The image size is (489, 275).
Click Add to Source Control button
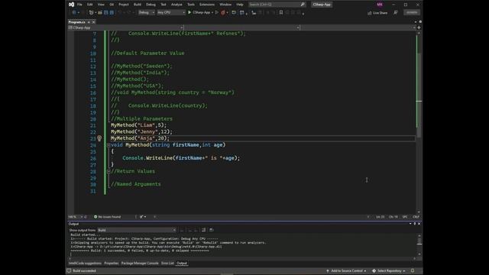346,270
